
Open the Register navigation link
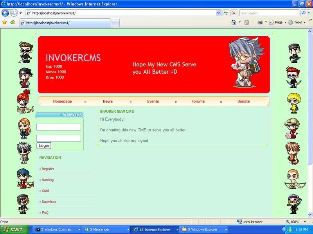tap(48, 169)
